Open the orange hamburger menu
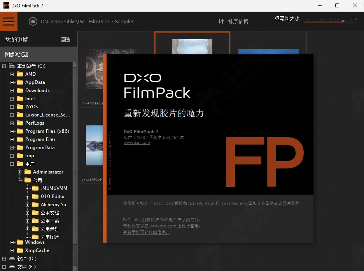 [x=9, y=21]
